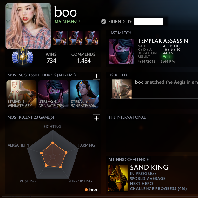Expand the Most Successful Heroes panel
This screenshot has height=198, width=198.
[96, 76]
